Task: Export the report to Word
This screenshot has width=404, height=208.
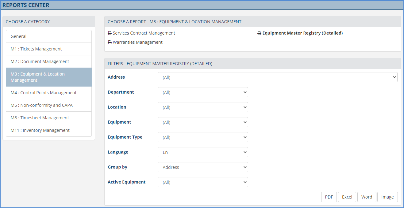Action: point(367,197)
